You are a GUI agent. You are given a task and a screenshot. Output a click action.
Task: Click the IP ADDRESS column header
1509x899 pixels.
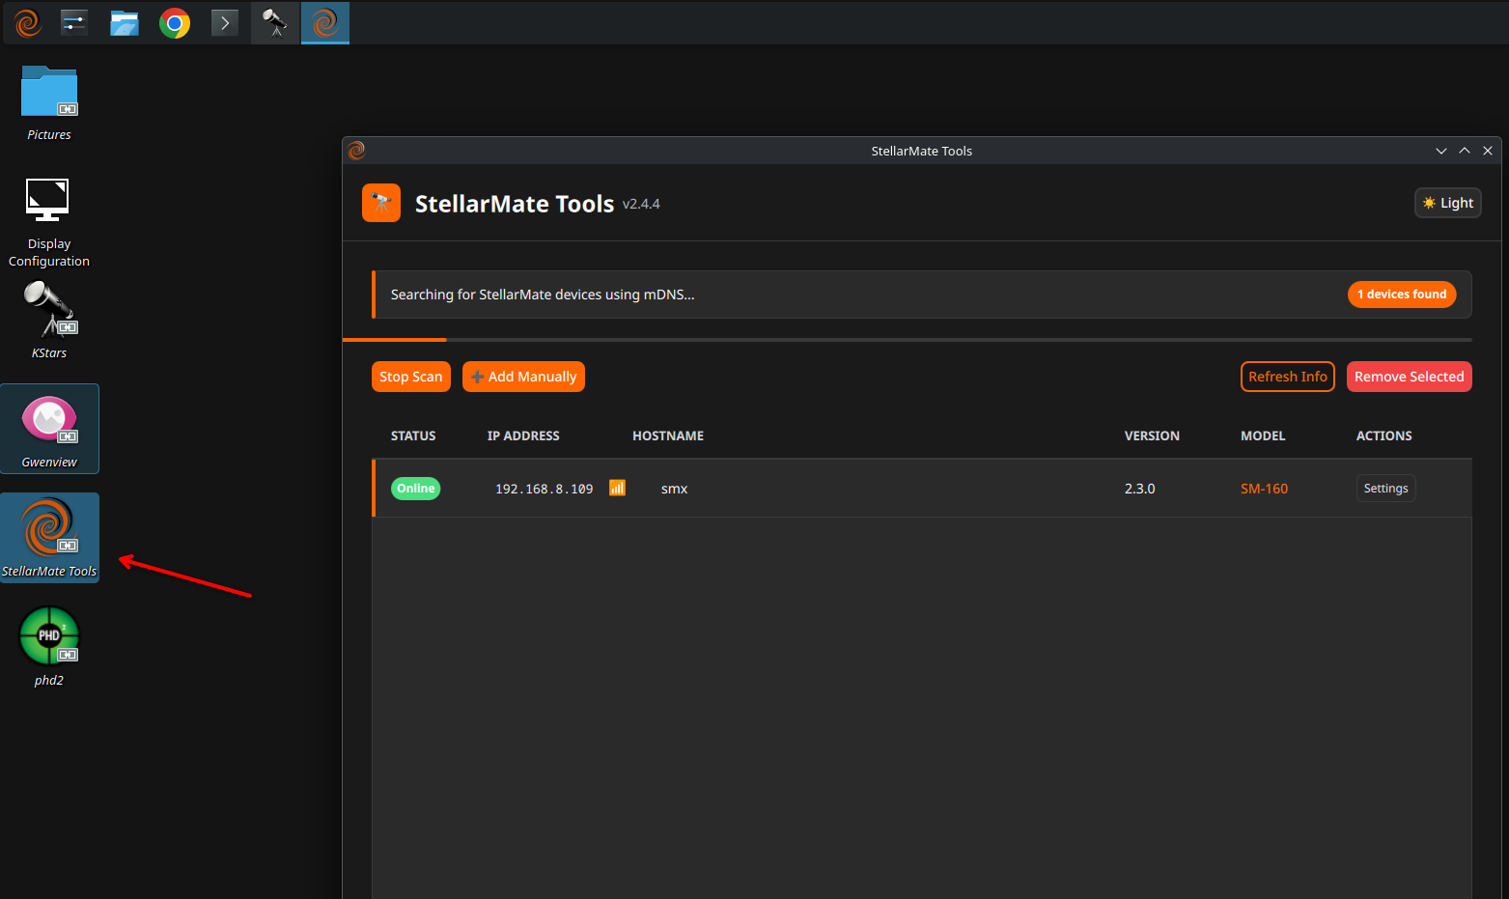[x=523, y=435]
